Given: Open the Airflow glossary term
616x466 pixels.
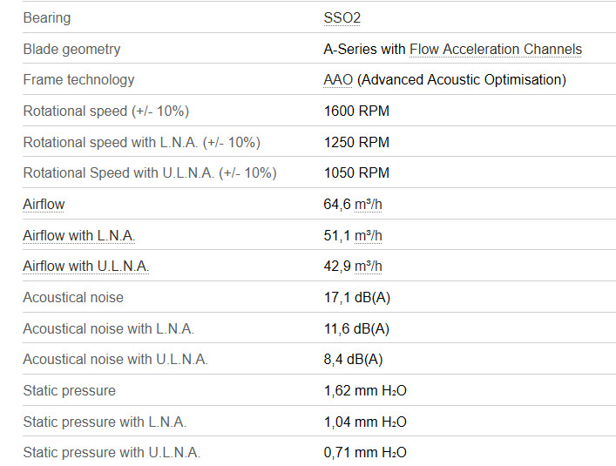Looking at the screenshot, I should click(x=44, y=204).
